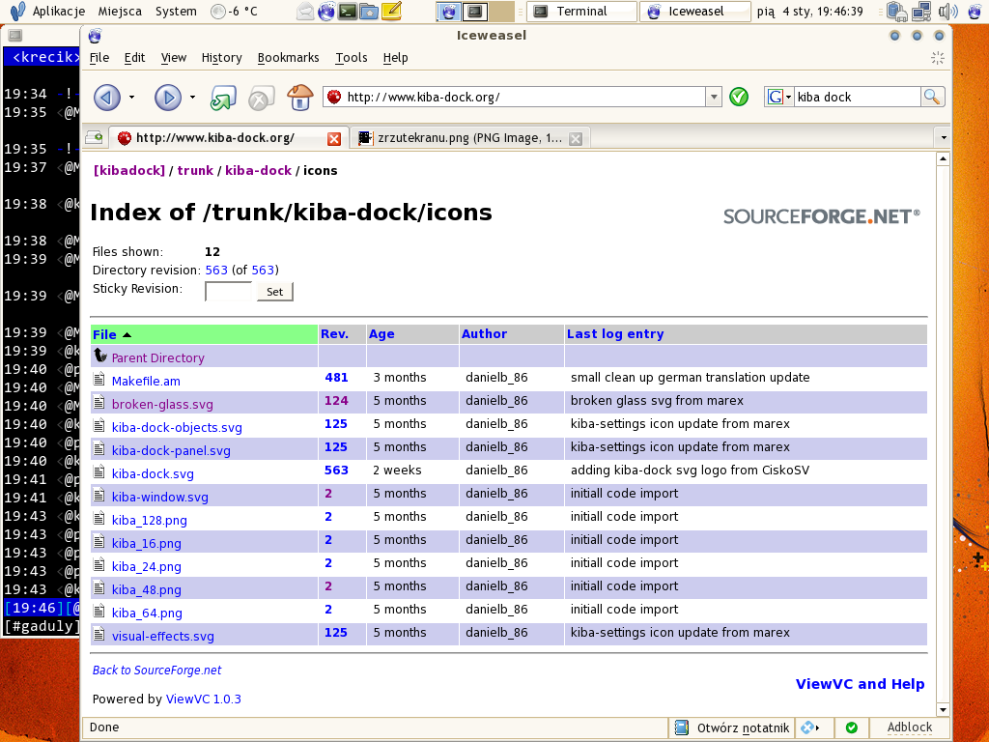The height and width of the screenshot is (742, 989).
Task: Close the kiba-dock.org tab
Action: pyautogui.click(x=334, y=139)
